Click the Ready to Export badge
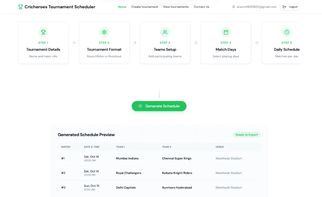322x197 pixels. [247, 135]
